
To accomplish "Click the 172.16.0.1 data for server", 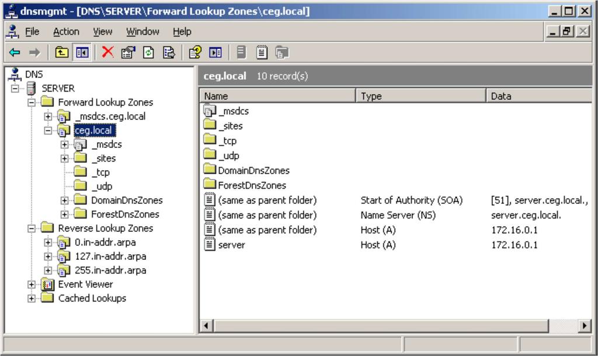I will click(x=514, y=245).
